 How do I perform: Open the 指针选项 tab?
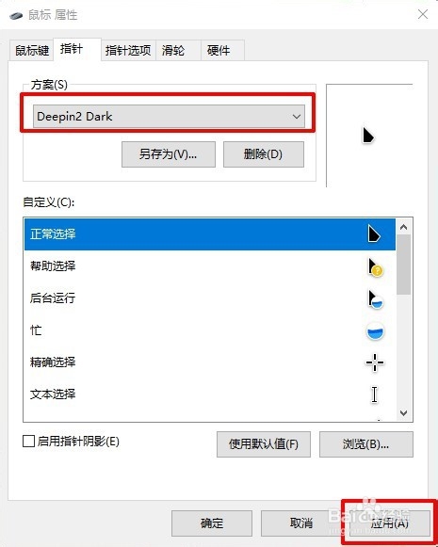click(128, 51)
